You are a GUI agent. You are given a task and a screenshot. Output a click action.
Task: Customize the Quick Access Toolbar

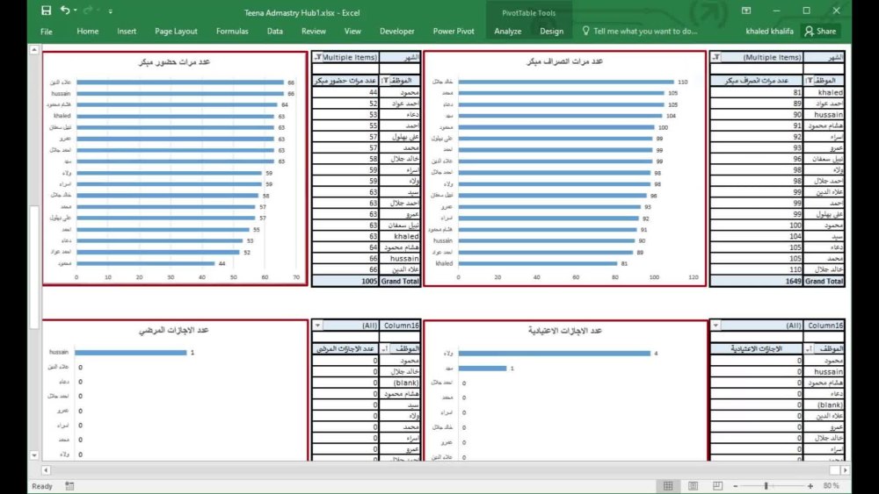(x=111, y=11)
